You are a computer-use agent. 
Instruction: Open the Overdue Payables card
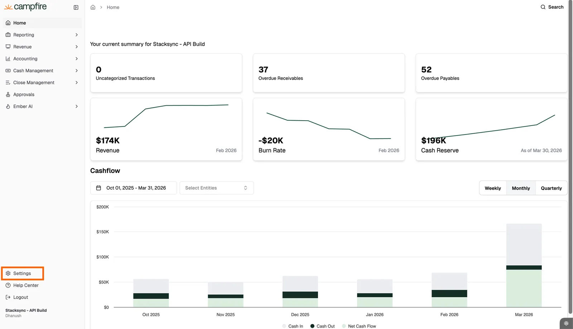(491, 73)
